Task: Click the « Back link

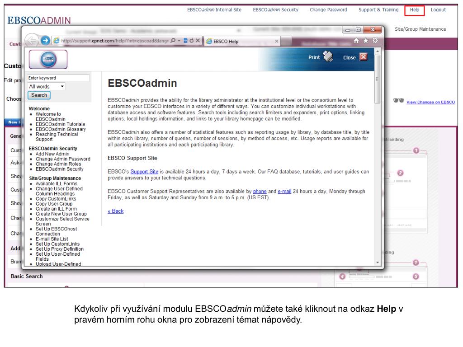Action: click(116, 211)
